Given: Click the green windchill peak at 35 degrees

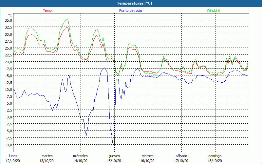Looking at the screenshot, I should coord(67,20).
